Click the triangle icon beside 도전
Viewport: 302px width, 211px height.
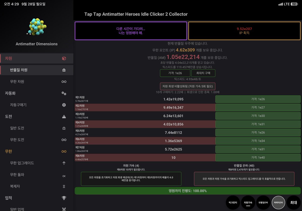64,117
